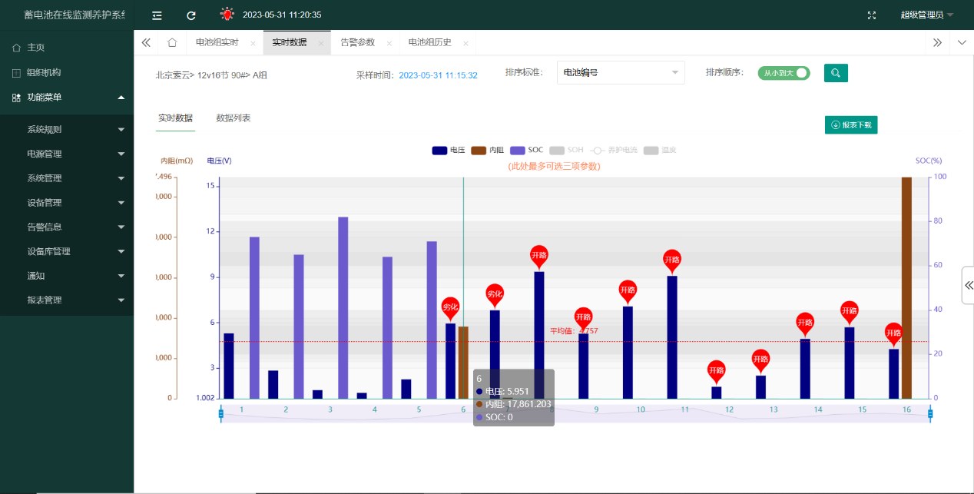Click the refresh icon in top bar
Screen dimensions: 974x494
(191, 15)
